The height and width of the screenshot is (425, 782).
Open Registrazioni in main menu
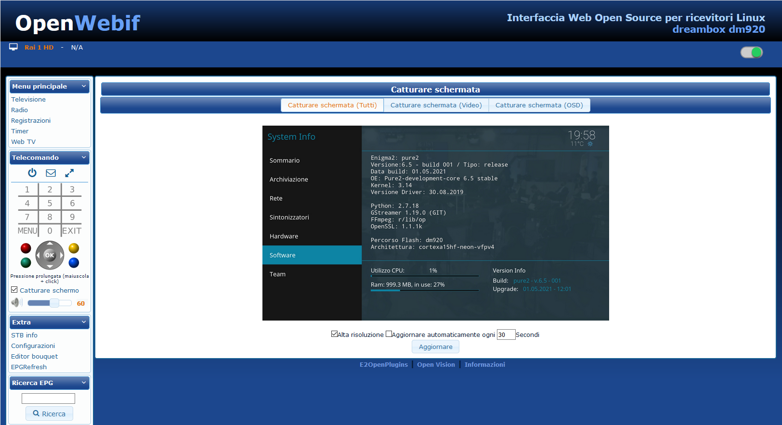tap(31, 120)
